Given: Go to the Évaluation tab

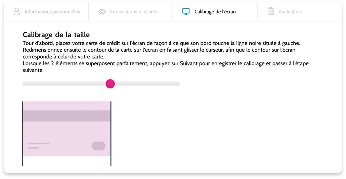Looking at the screenshot, I should tap(300, 12).
